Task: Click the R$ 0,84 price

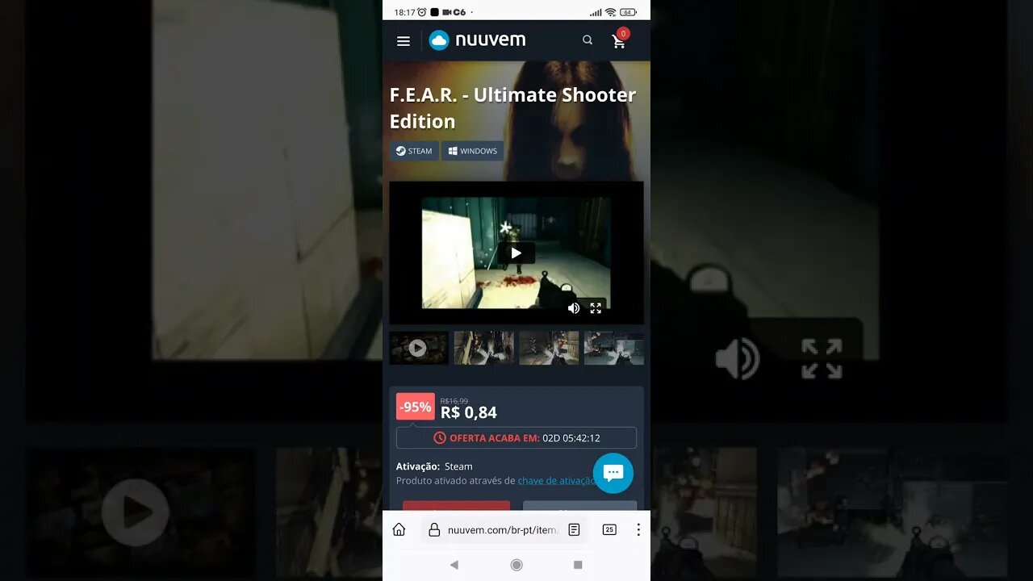Action: 468,413
